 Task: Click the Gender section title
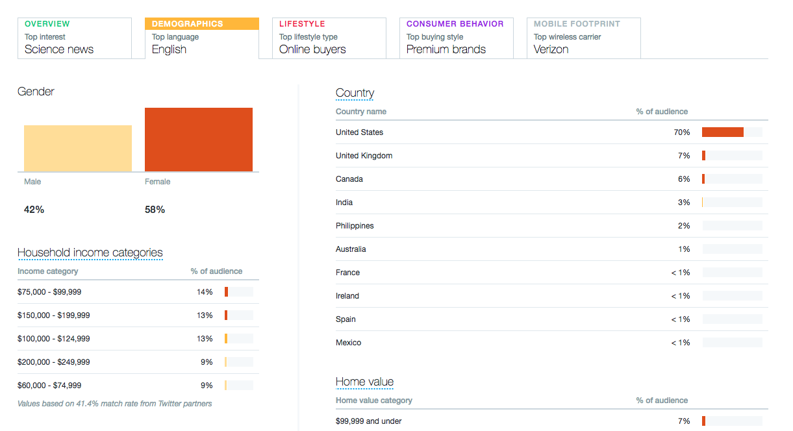36,92
